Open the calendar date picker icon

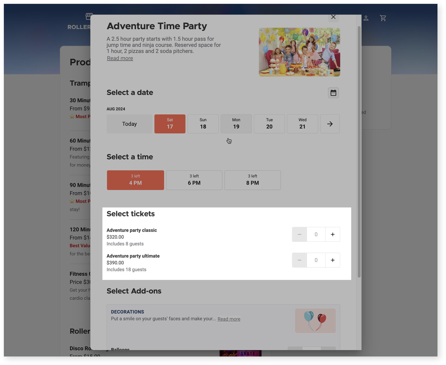coord(333,93)
